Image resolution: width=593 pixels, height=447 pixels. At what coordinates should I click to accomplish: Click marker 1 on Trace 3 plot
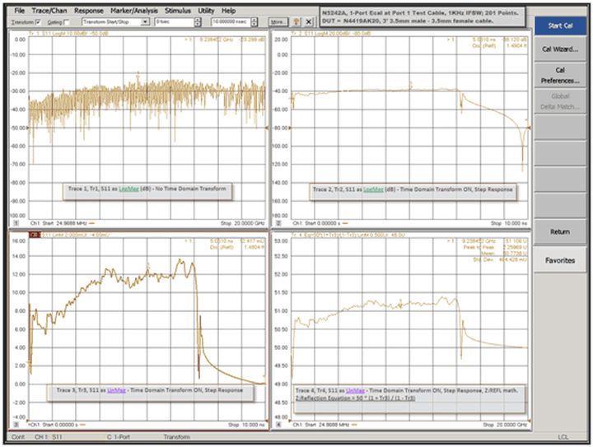point(148,266)
